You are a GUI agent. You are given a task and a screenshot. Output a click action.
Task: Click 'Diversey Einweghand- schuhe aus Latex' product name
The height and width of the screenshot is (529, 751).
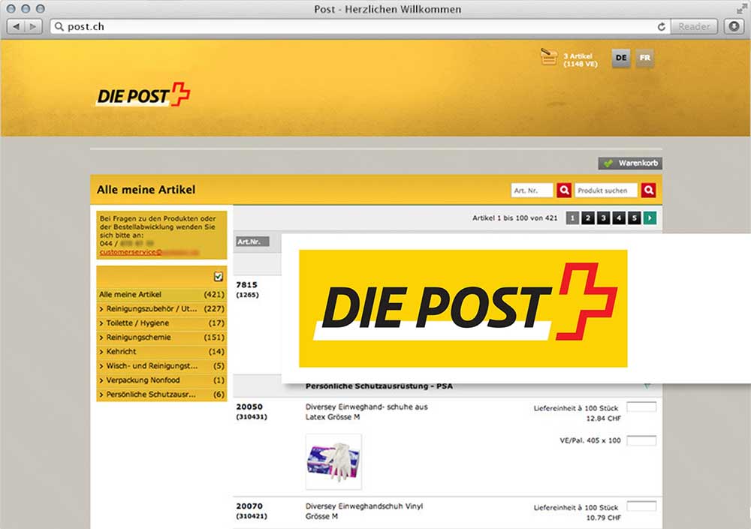coord(366,412)
